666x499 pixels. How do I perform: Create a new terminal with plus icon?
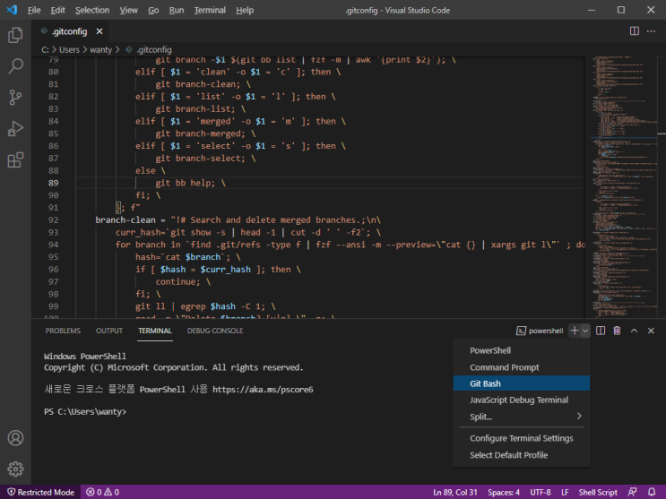(x=575, y=331)
